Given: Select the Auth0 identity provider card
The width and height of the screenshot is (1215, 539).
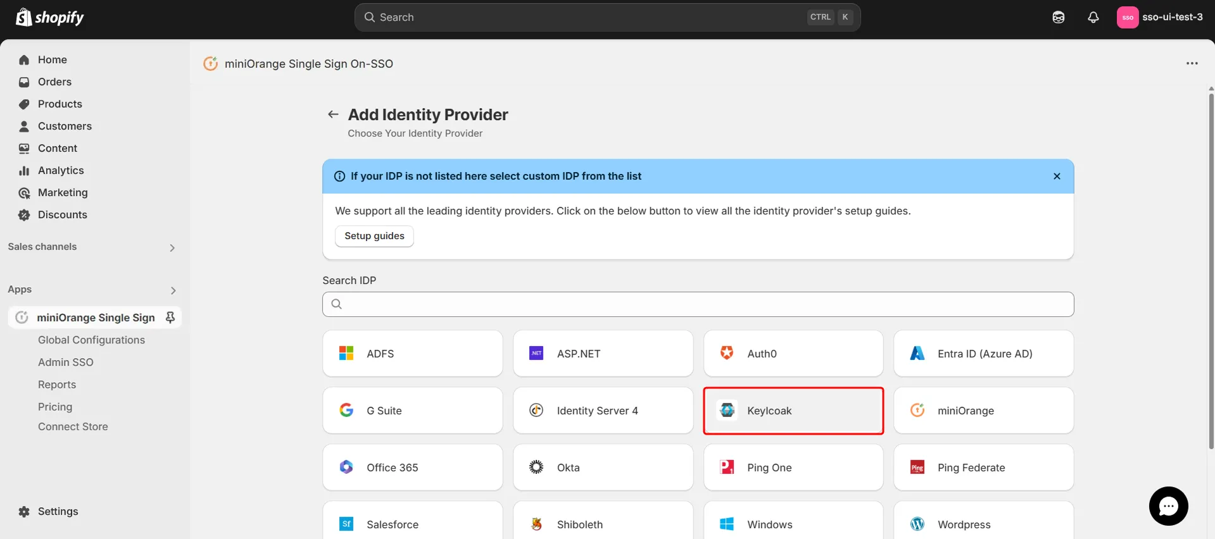Looking at the screenshot, I should (793, 353).
